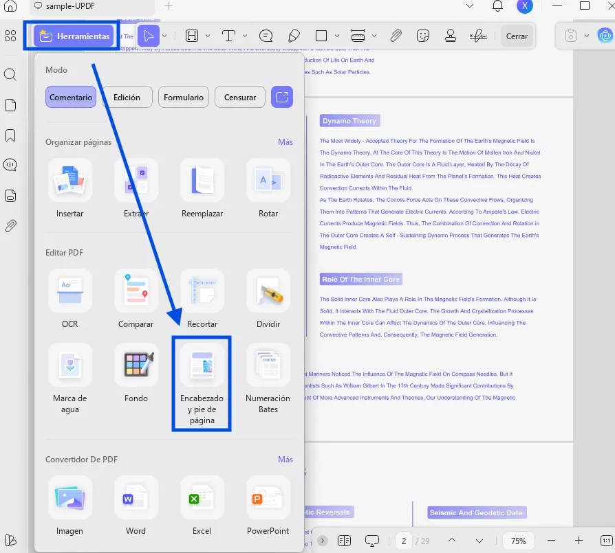Open the Insertar pages tool
This screenshot has width=615, height=553.
tap(69, 189)
